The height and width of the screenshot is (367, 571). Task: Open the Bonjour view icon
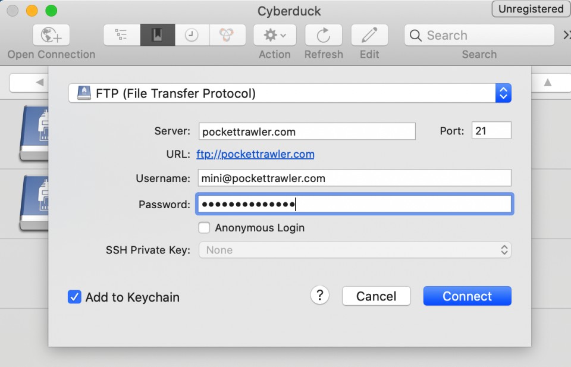[x=227, y=35]
